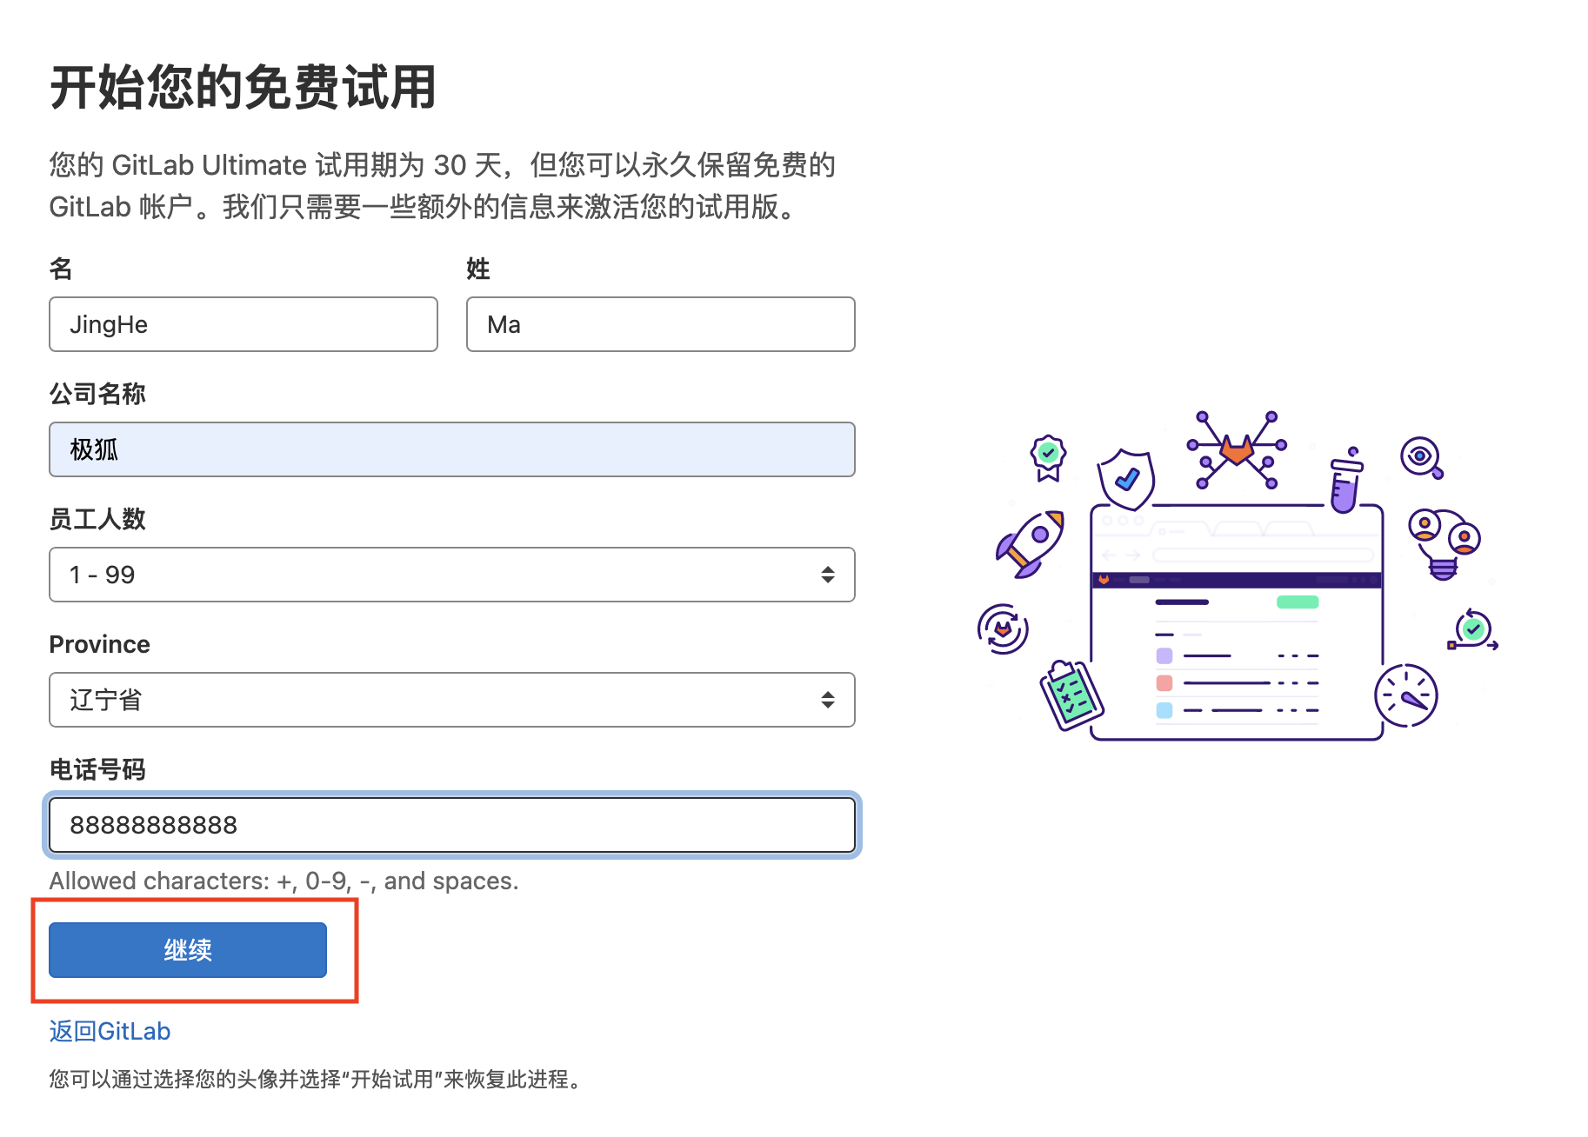Click the 继续 button
The width and height of the screenshot is (1588, 1137).
pyautogui.click(x=187, y=949)
